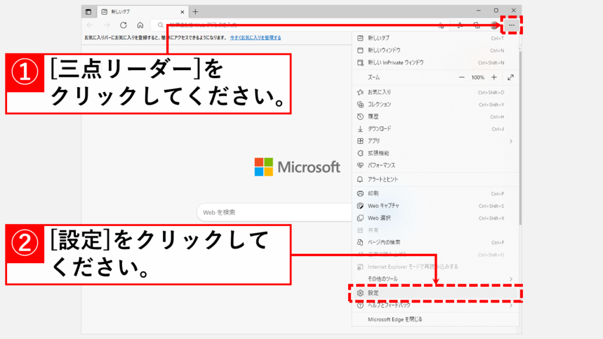
Task: Open the tab actions menu icon
Action: point(88,12)
